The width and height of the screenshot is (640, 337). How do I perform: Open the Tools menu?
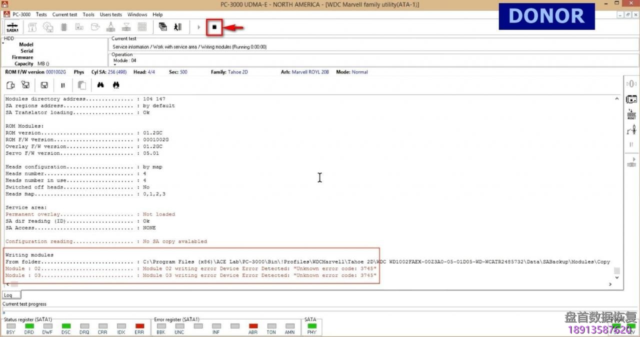pyautogui.click(x=88, y=14)
